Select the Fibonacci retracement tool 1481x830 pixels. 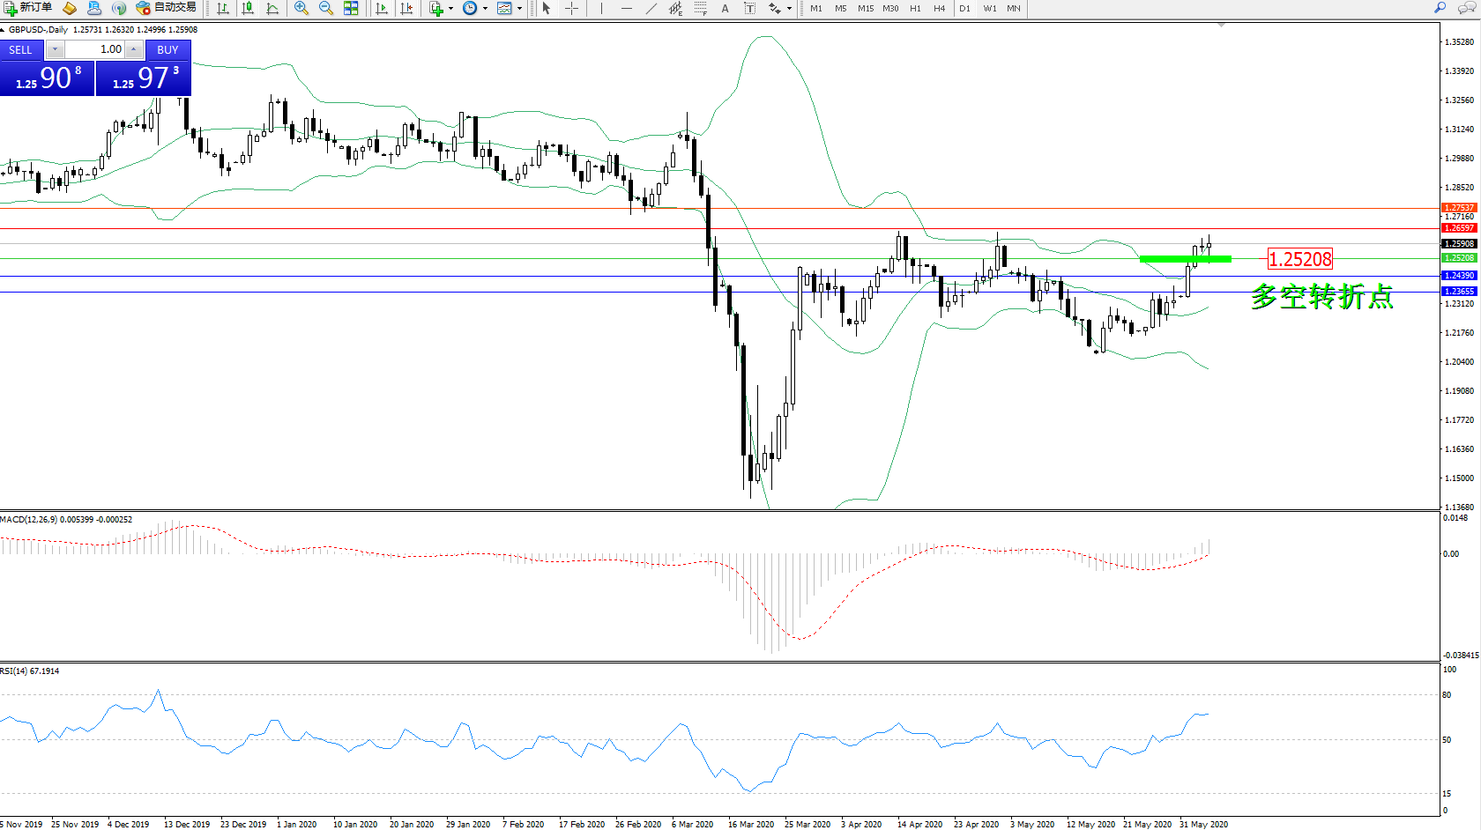700,8
